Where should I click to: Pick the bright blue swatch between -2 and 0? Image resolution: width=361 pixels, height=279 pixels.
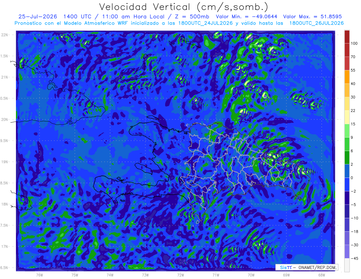pyautogui.click(x=347, y=184)
